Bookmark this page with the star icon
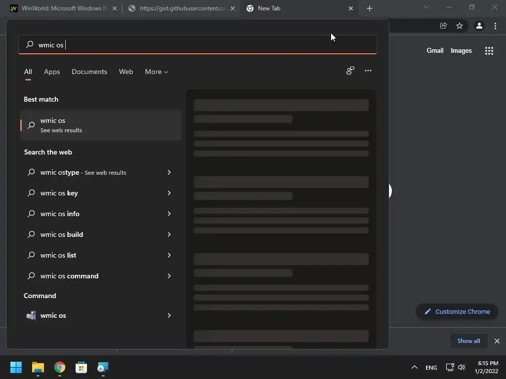The width and height of the screenshot is (506, 379). tap(460, 26)
